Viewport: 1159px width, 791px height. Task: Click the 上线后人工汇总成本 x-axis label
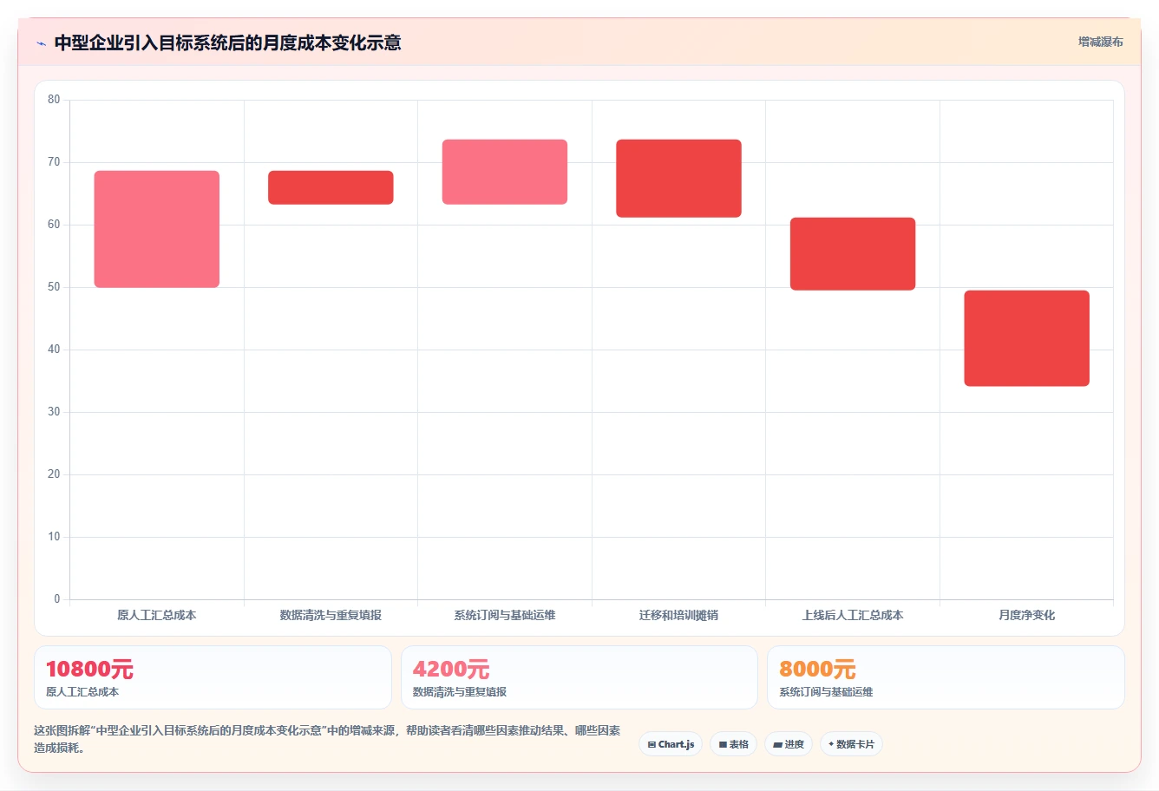[853, 615]
